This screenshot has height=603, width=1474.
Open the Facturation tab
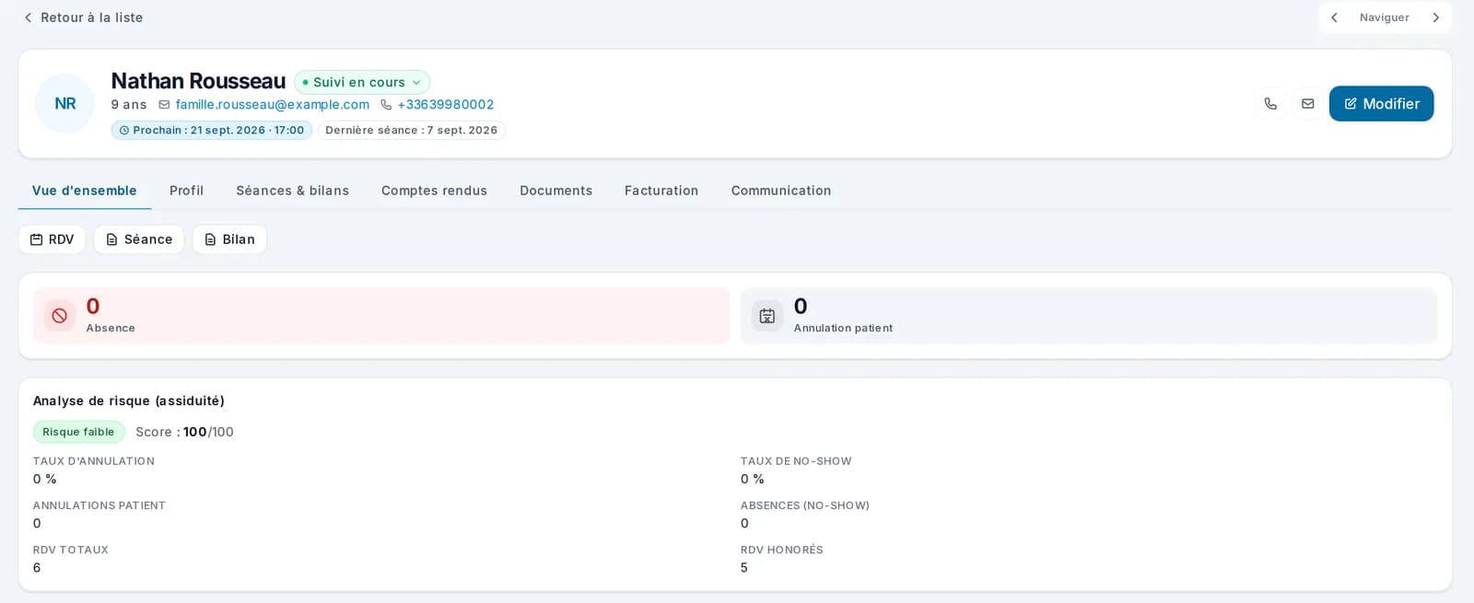[x=661, y=191]
